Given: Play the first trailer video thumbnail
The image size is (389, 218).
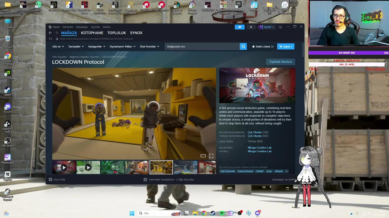Looking at the screenshot, I should coord(64,167).
